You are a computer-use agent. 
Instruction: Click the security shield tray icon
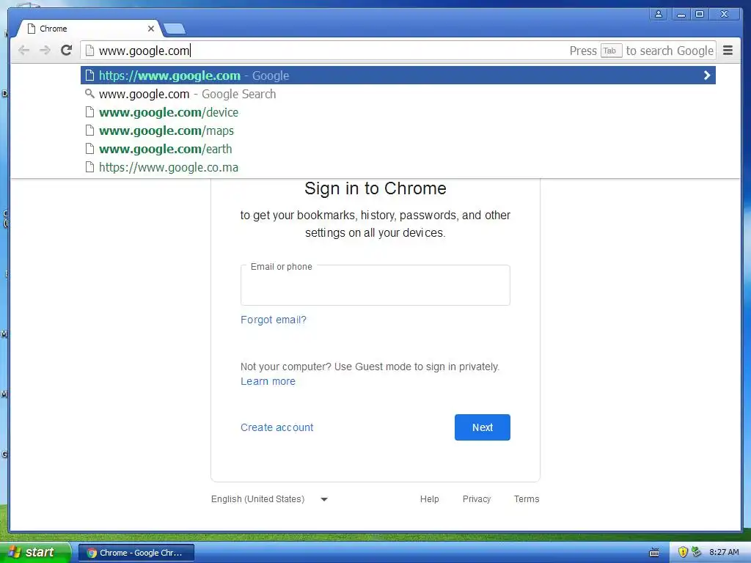(x=683, y=553)
